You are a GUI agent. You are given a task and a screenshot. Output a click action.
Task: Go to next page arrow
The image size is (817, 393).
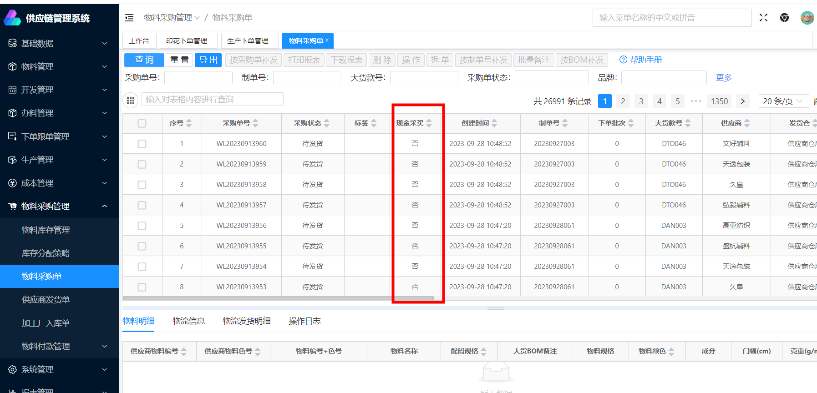point(742,101)
